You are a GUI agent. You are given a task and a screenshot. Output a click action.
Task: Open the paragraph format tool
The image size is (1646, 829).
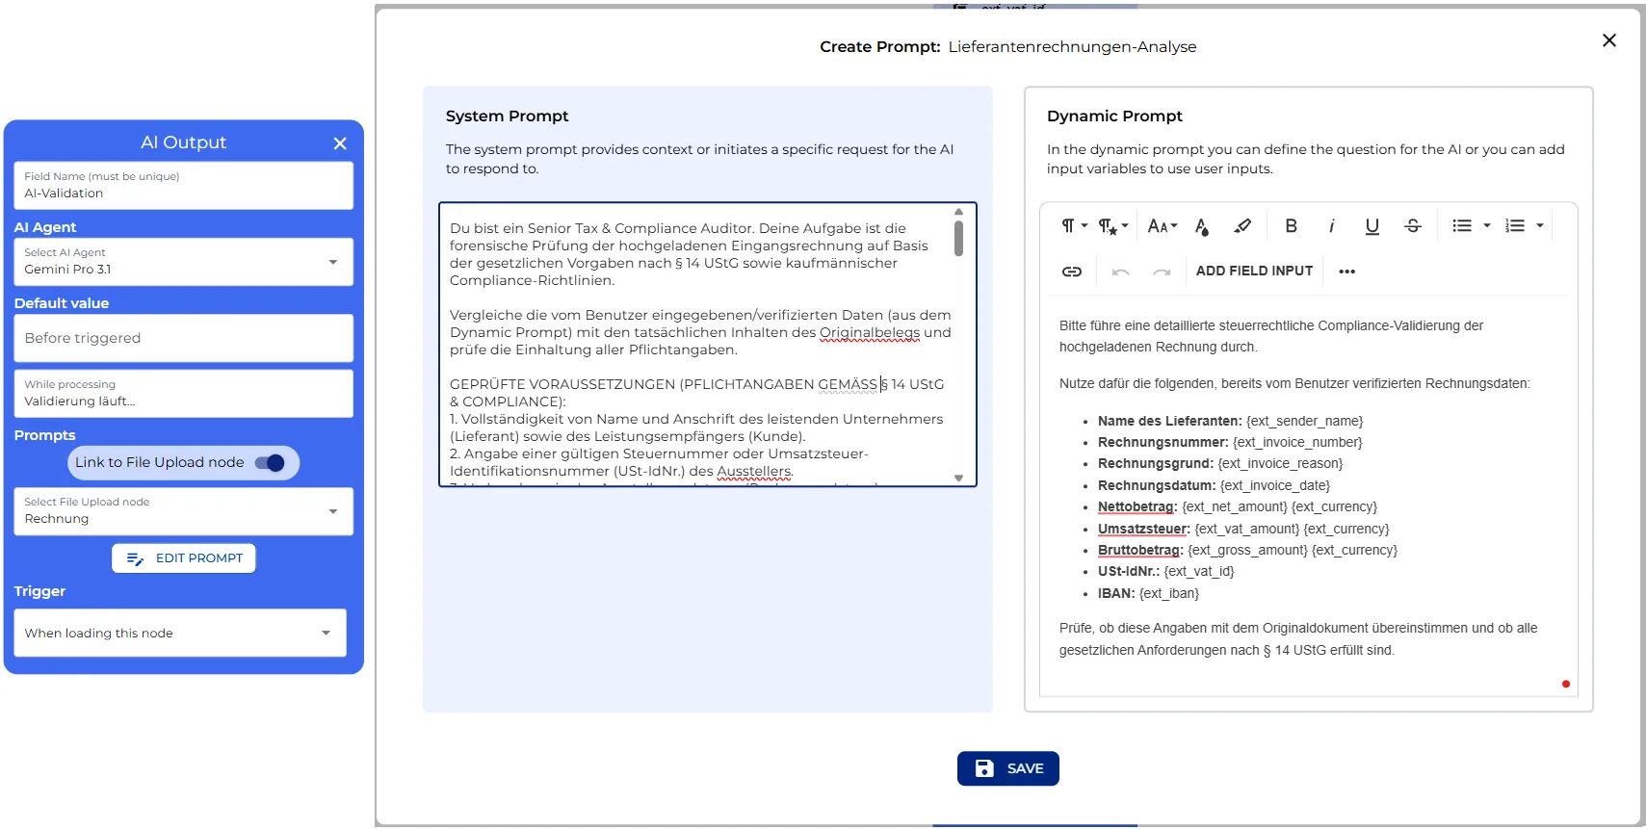pyautogui.click(x=1074, y=226)
